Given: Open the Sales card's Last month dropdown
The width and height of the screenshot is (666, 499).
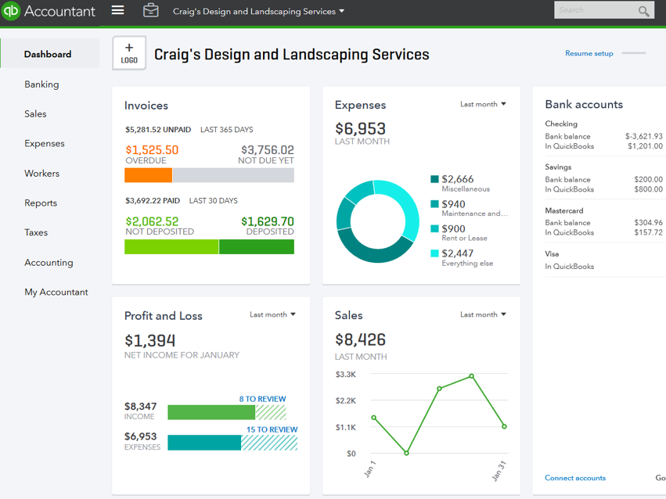Looking at the screenshot, I should point(483,314).
